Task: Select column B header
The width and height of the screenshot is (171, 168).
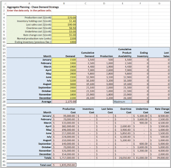Action: click(64, 3)
